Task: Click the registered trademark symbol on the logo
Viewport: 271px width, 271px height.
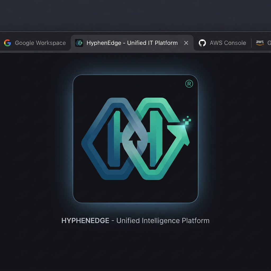Action: (189, 84)
